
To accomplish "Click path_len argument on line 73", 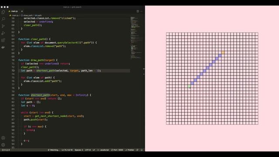I will [x=87, y=71].
